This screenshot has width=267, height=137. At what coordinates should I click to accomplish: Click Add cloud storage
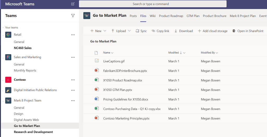(x=213, y=31)
